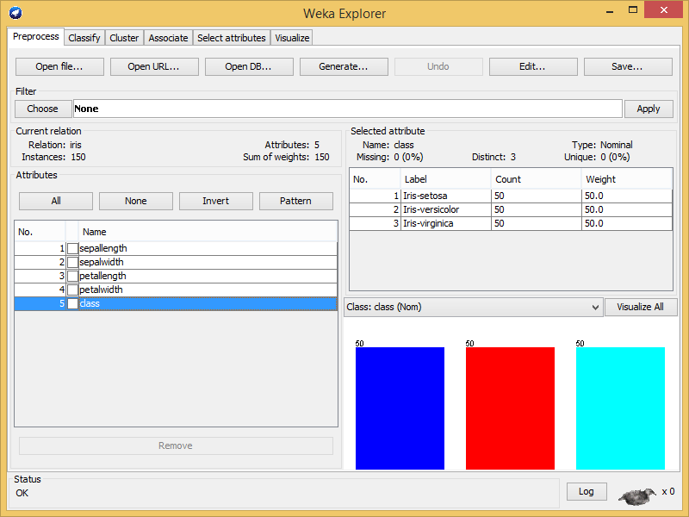Viewport: 689px width, 517px height.
Task: Click the Iris-setosa label cell
Action: tap(446, 196)
